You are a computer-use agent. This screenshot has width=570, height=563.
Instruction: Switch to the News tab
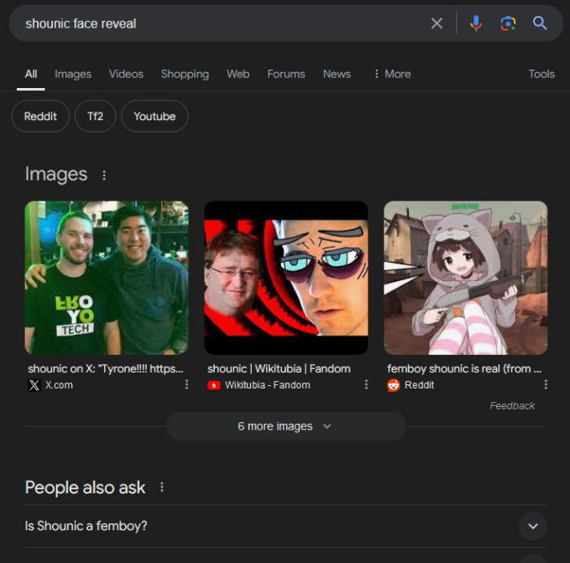(x=337, y=74)
